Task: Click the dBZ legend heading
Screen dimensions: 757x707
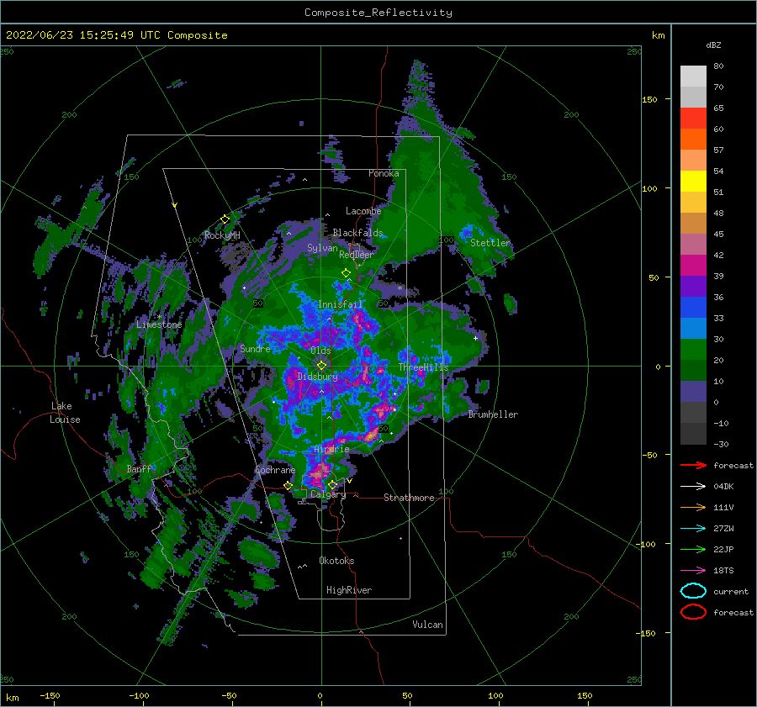Action: pyautogui.click(x=713, y=45)
